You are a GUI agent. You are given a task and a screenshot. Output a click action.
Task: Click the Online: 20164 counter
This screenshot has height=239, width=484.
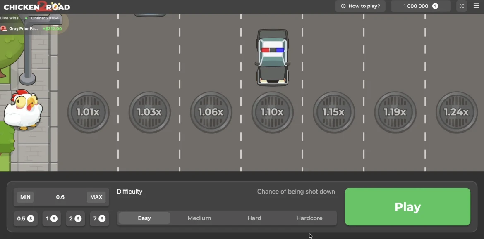pyautogui.click(x=45, y=18)
